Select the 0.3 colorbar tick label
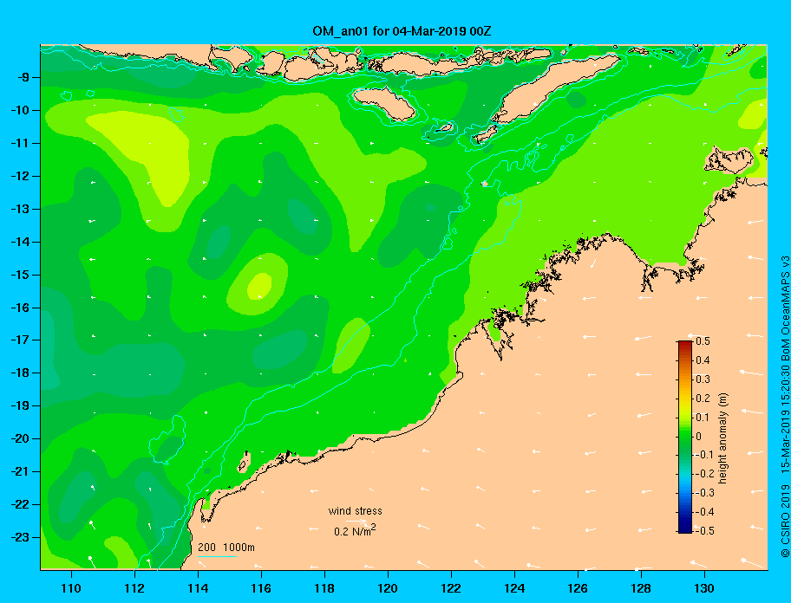This screenshot has width=791, height=603. [x=703, y=379]
